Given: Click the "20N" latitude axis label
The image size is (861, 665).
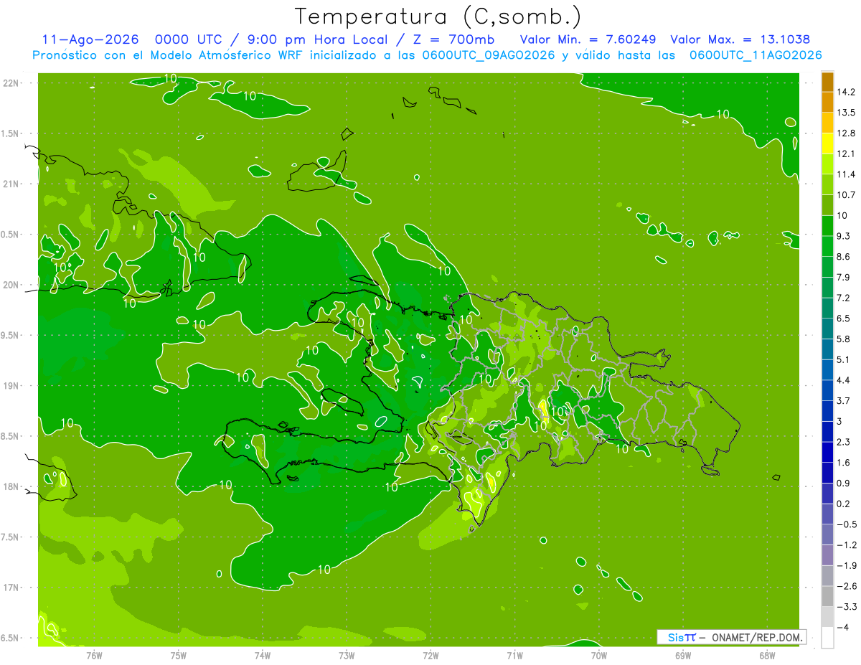Looking at the screenshot, I should coord(11,285).
